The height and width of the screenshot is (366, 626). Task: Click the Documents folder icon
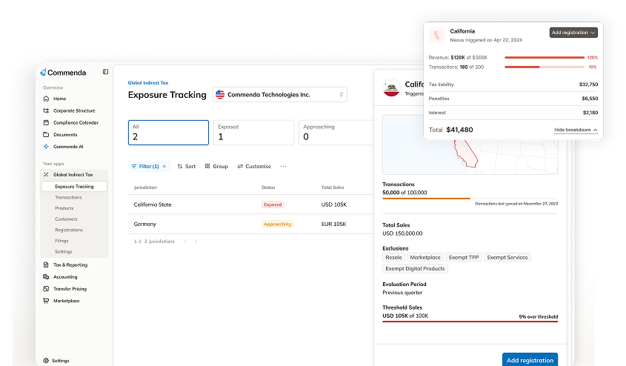click(x=46, y=134)
